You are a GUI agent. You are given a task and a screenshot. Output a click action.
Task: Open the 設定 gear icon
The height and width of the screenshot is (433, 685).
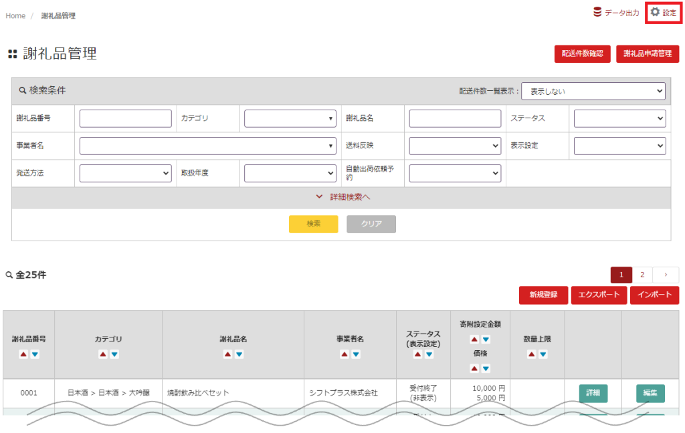click(655, 12)
